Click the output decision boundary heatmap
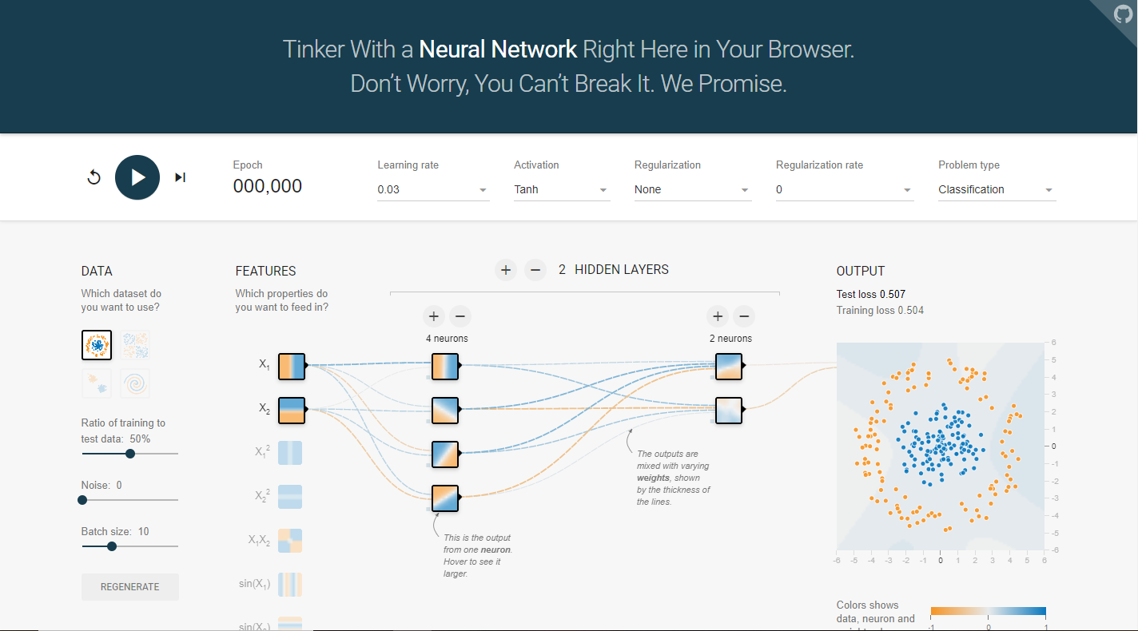 pos(940,446)
